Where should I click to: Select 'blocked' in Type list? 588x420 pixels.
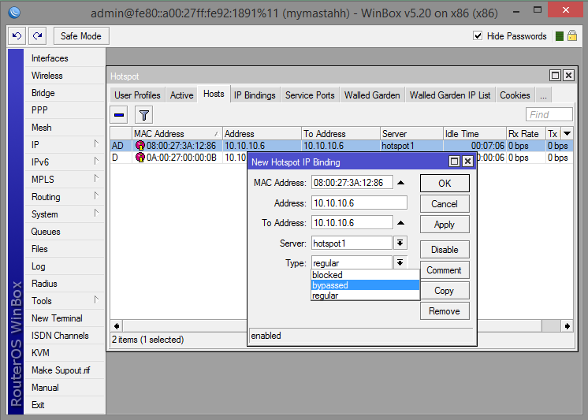tap(365, 275)
